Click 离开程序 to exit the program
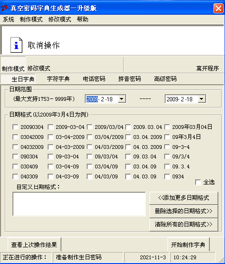Image resolution: width=225 pixels, height=264 pixels. [x=208, y=68]
